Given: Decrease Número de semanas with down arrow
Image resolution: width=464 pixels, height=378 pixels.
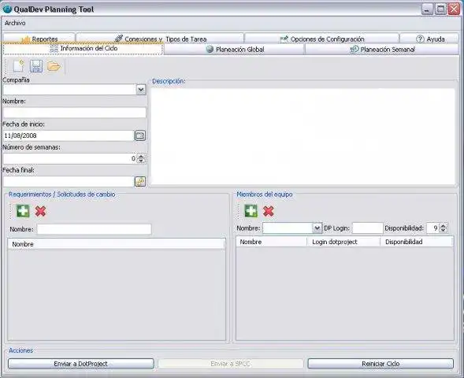Looking at the screenshot, I should coord(141,161).
